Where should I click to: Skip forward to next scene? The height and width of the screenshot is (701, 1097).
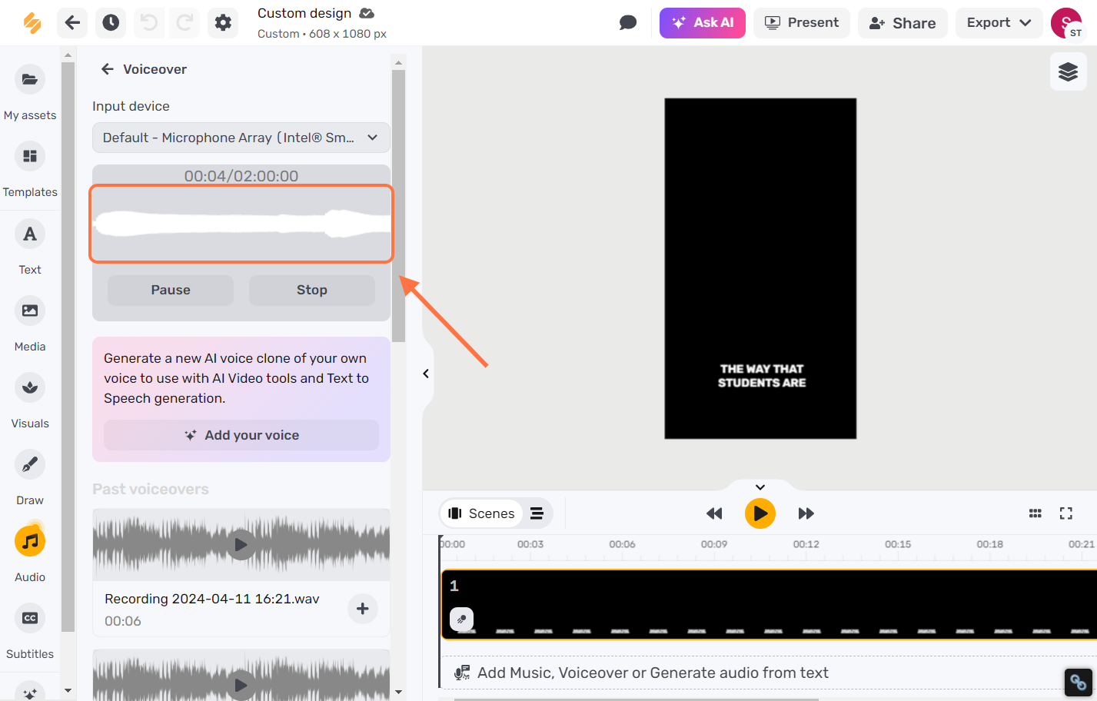(806, 513)
